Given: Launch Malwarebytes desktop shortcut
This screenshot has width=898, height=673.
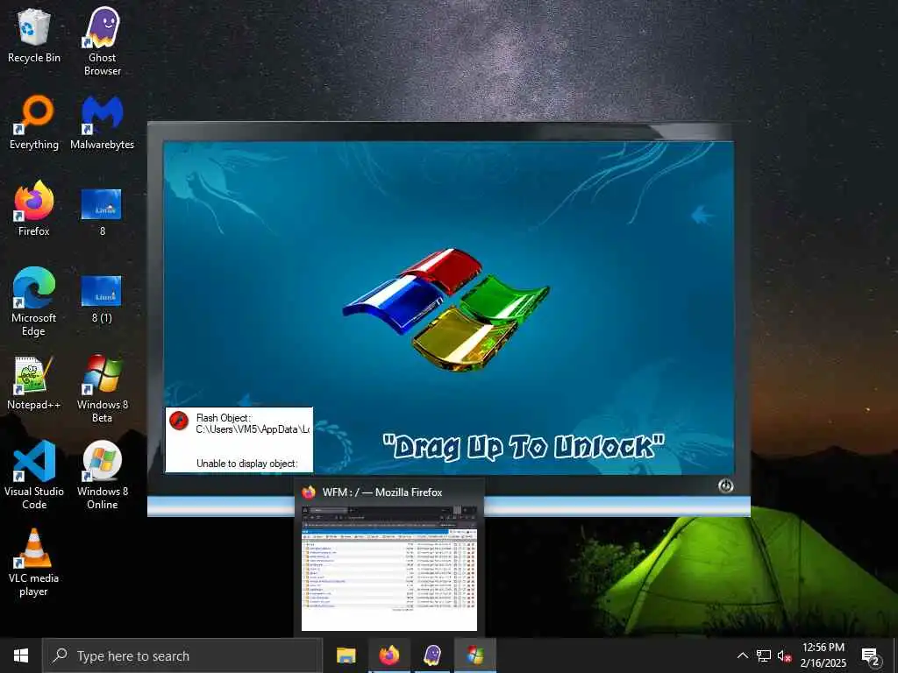Looking at the screenshot, I should pyautogui.click(x=102, y=123).
